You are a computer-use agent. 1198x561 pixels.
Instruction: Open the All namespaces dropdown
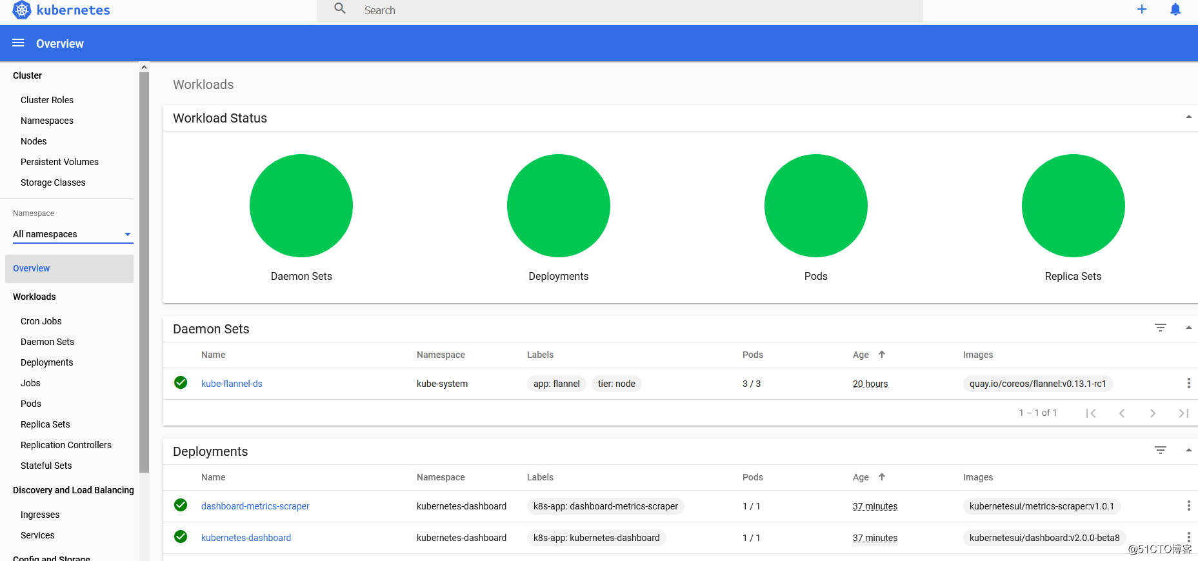73,234
